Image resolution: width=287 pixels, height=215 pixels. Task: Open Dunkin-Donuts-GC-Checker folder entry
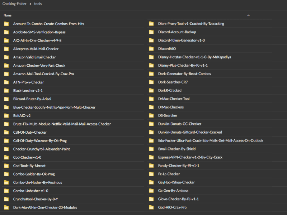pos(179,124)
